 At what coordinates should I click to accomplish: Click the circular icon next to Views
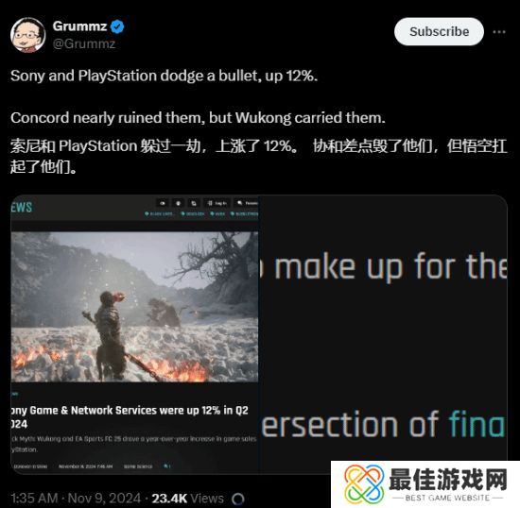click(238, 499)
